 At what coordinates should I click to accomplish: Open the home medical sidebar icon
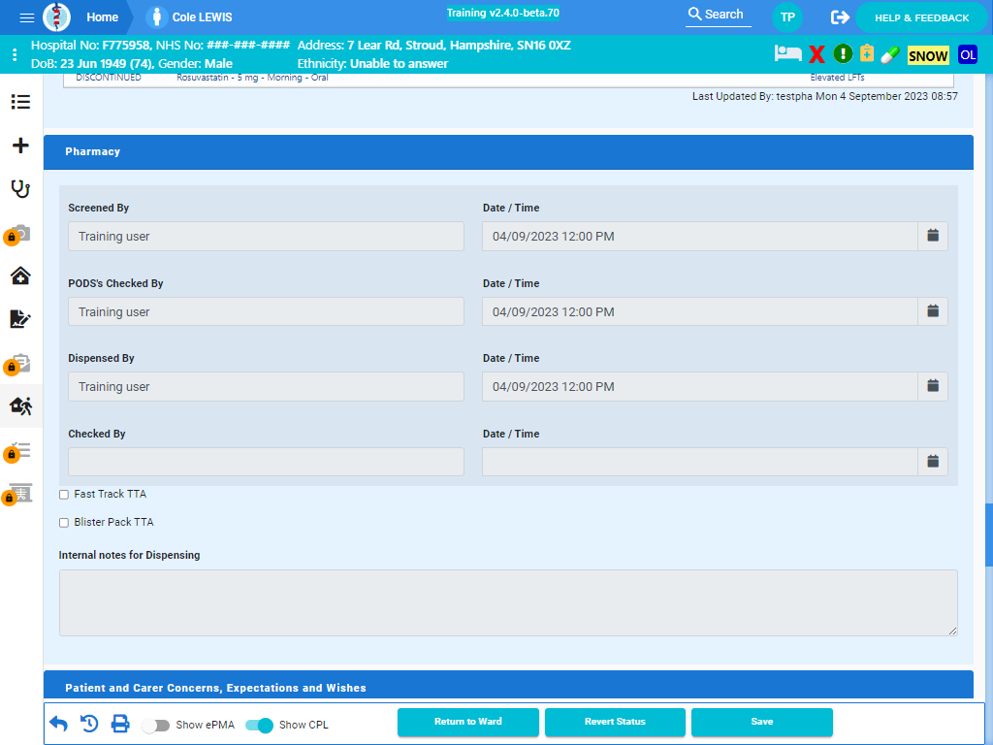pos(21,275)
